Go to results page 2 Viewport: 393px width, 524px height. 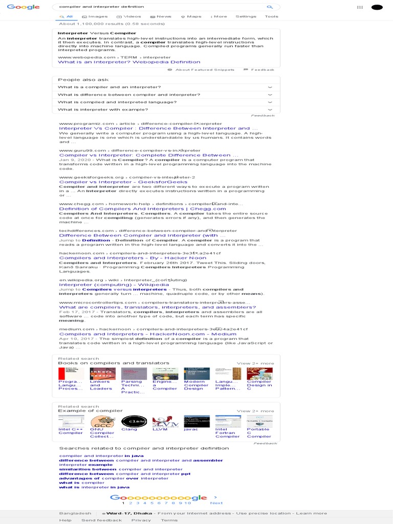coord(130,503)
